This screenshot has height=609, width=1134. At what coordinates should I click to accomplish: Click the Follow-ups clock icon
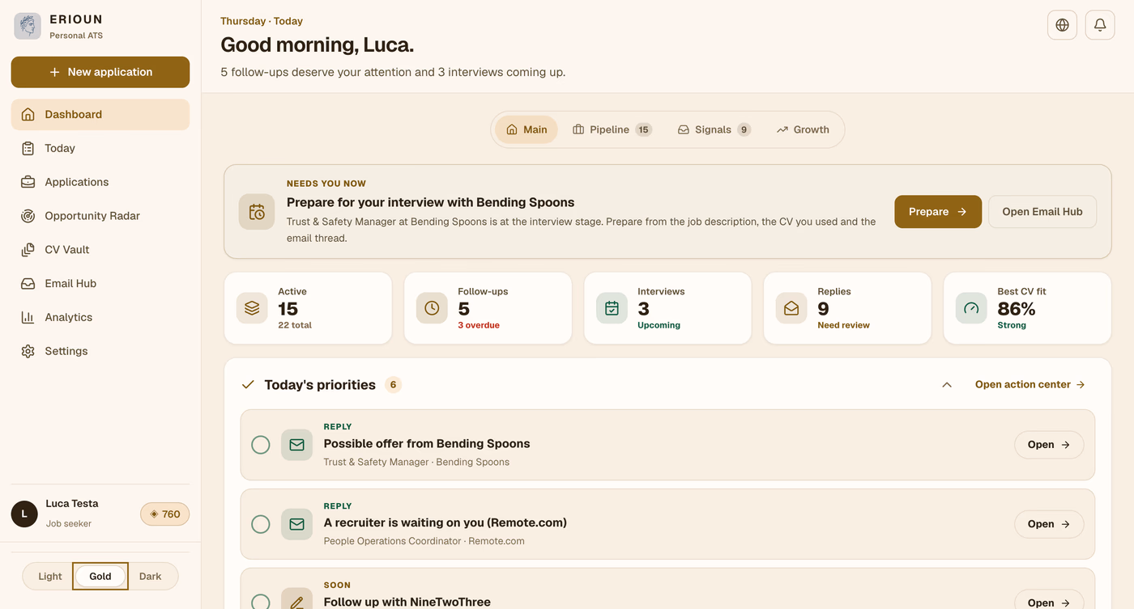[432, 308]
